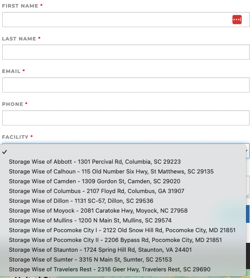
Task: Choose the blank checked option in Facility list
Action: 123,152
